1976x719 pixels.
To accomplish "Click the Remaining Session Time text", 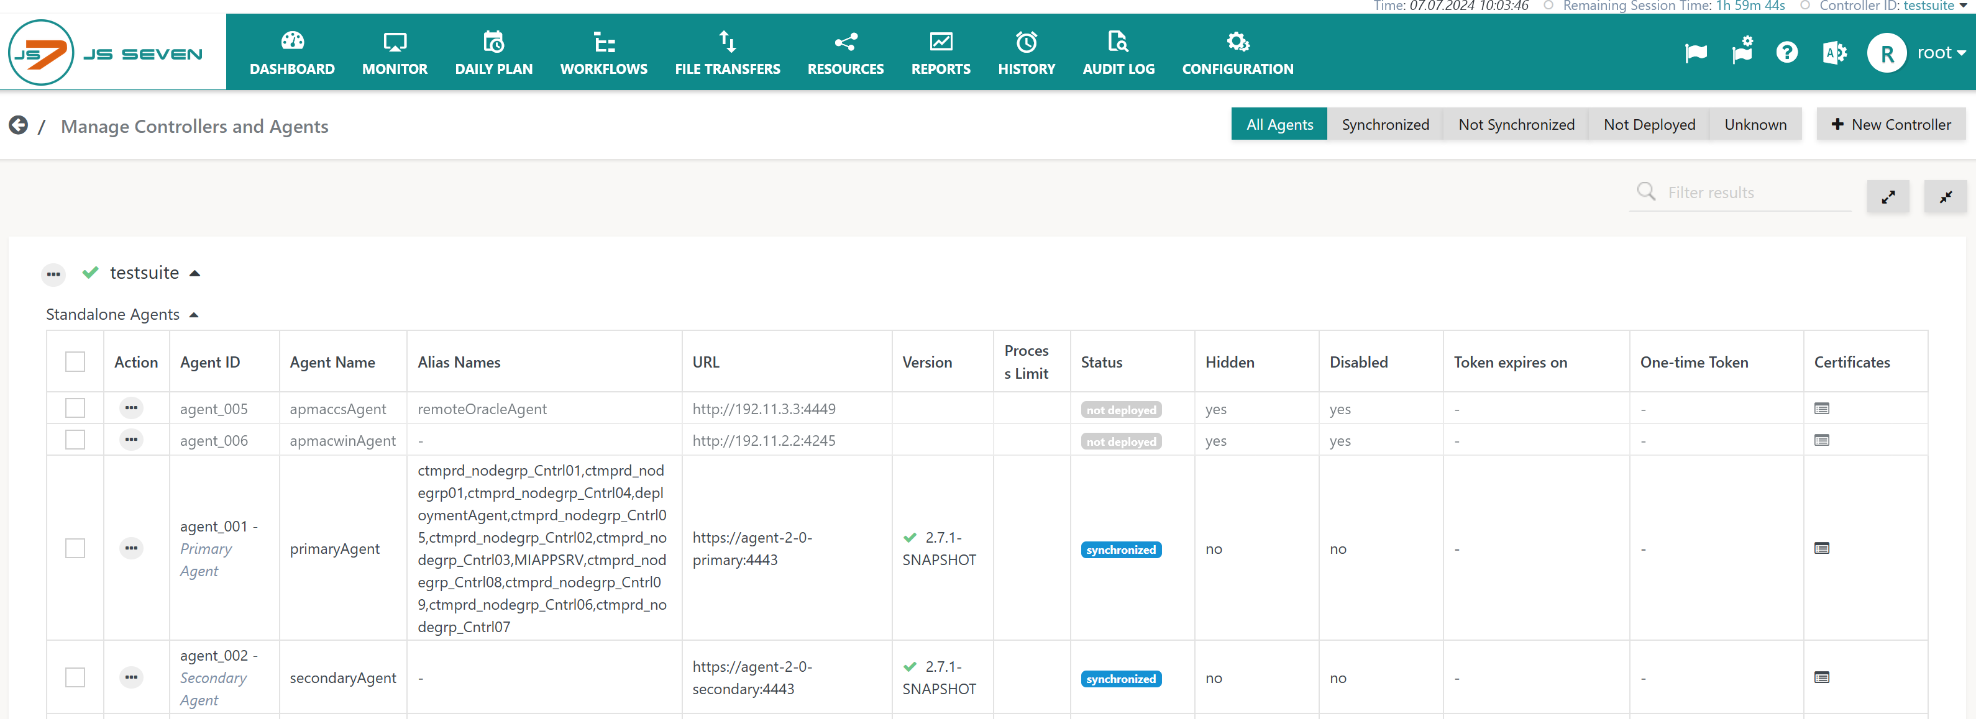I will click(x=1674, y=6).
